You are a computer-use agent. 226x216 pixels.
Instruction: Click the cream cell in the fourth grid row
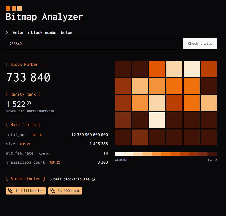(x=157, y=120)
